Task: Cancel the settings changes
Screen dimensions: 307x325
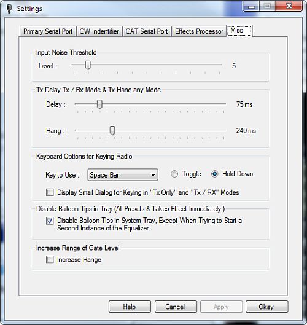Action: pos(176,307)
